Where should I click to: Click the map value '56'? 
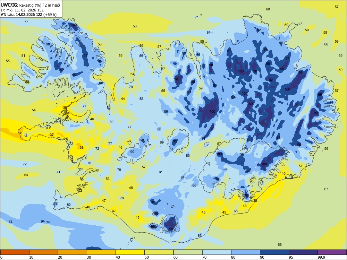141,45
